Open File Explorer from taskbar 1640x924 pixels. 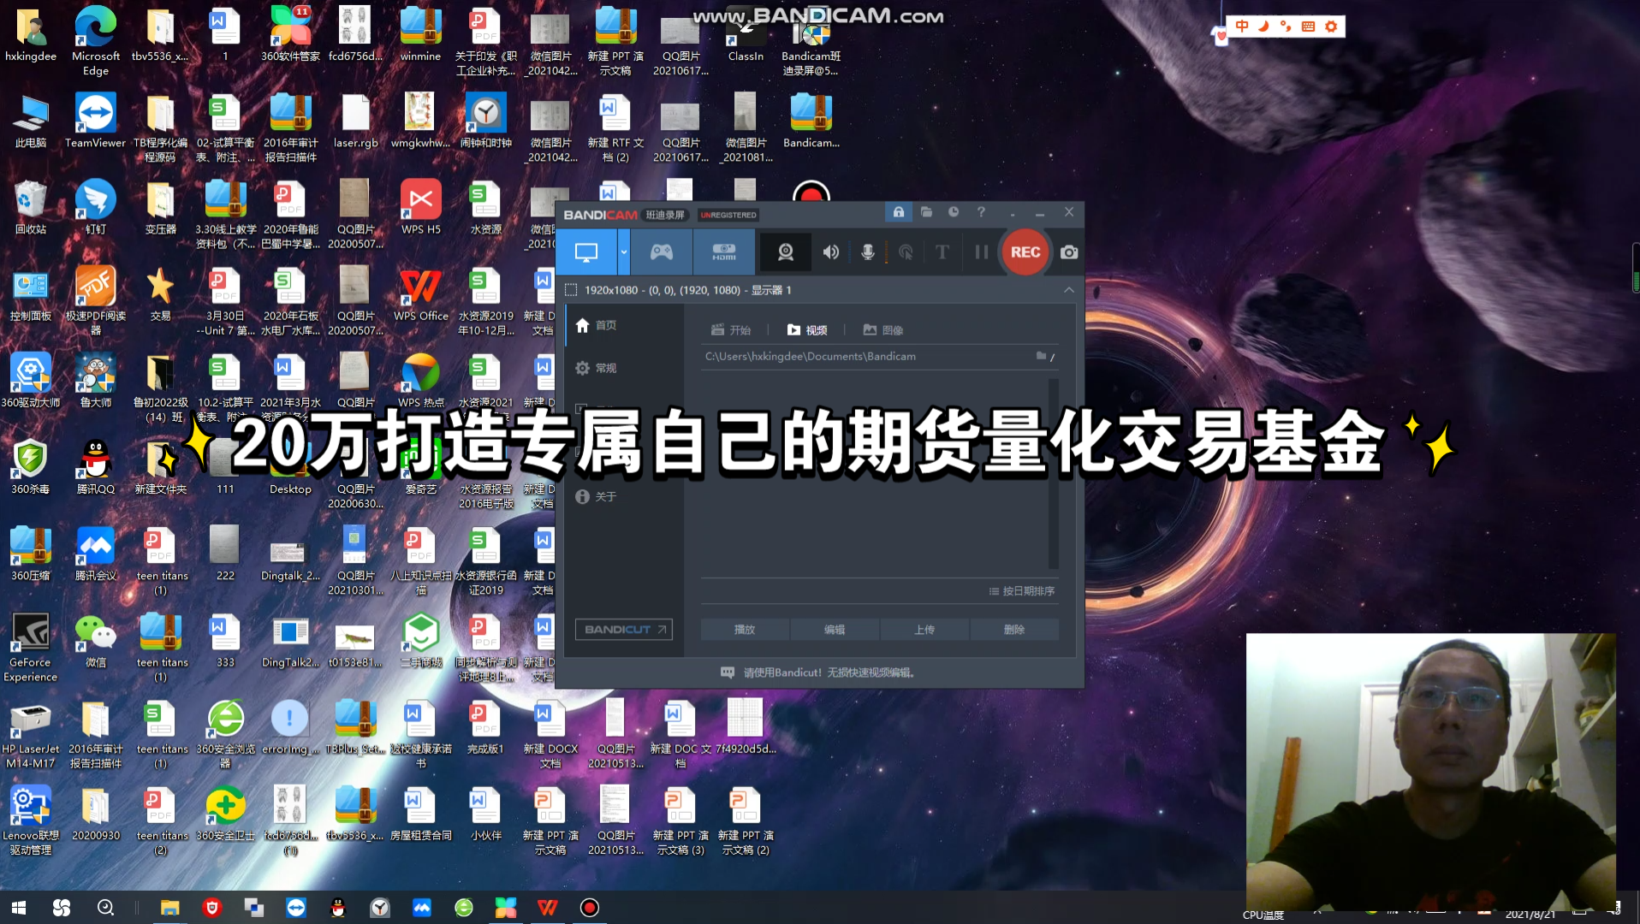pyautogui.click(x=169, y=908)
